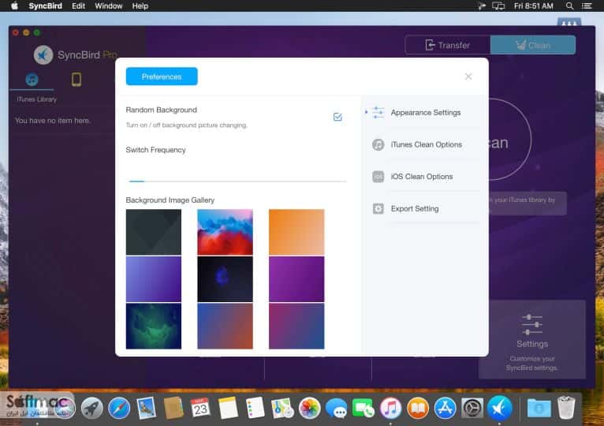Choose the orange gradient background

(x=296, y=232)
